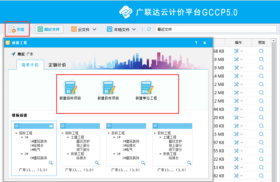Open tools icon in the 55 KB row
280x182 pixels.
(236, 151)
